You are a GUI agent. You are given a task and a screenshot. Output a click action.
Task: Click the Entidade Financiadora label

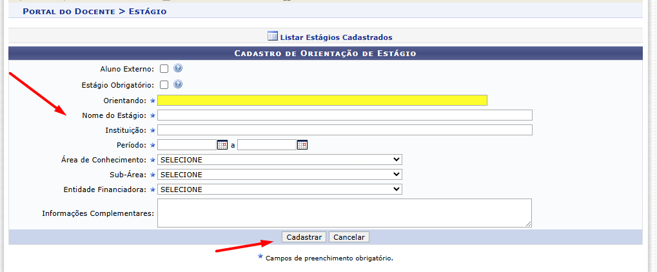[x=104, y=189]
